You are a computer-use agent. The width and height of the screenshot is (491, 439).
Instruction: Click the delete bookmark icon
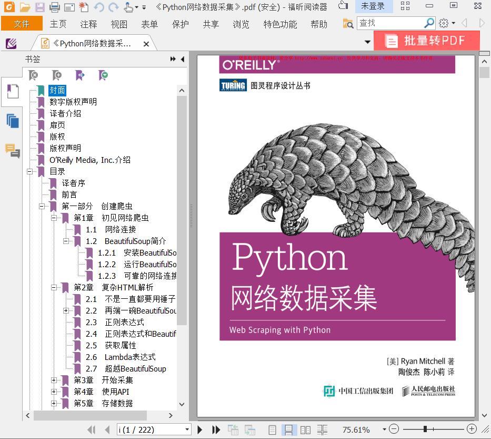(x=33, y=75)
